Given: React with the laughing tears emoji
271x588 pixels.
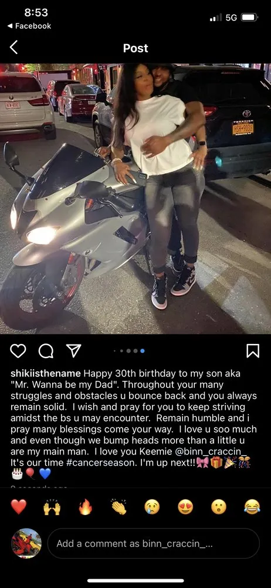Looking at the screenshot, I should pos(252,507).
